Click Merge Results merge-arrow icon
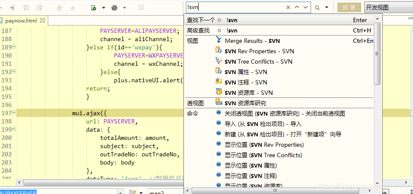Image resolution: width=413 pixels, height=194 pixels. (219, 40)
